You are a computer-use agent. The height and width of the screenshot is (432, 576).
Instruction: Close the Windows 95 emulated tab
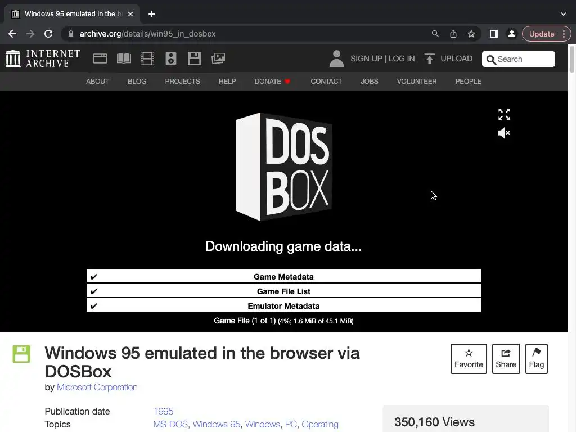[x=130, y=14]
